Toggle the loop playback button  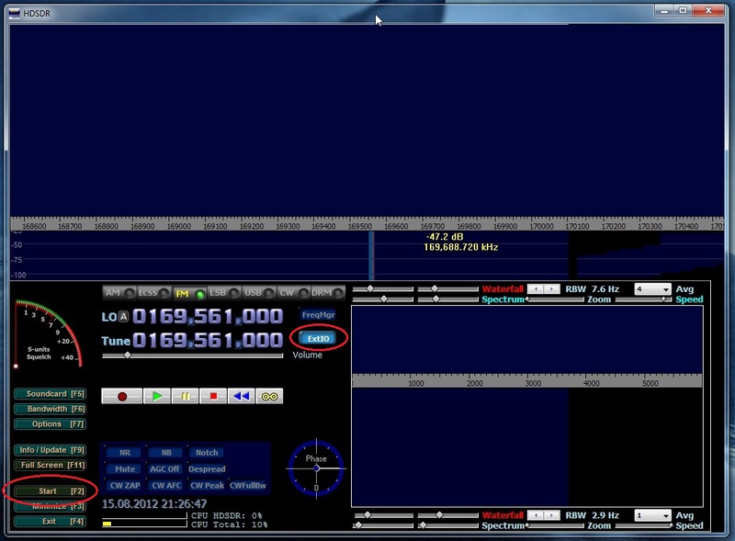(x=269, y=397)
